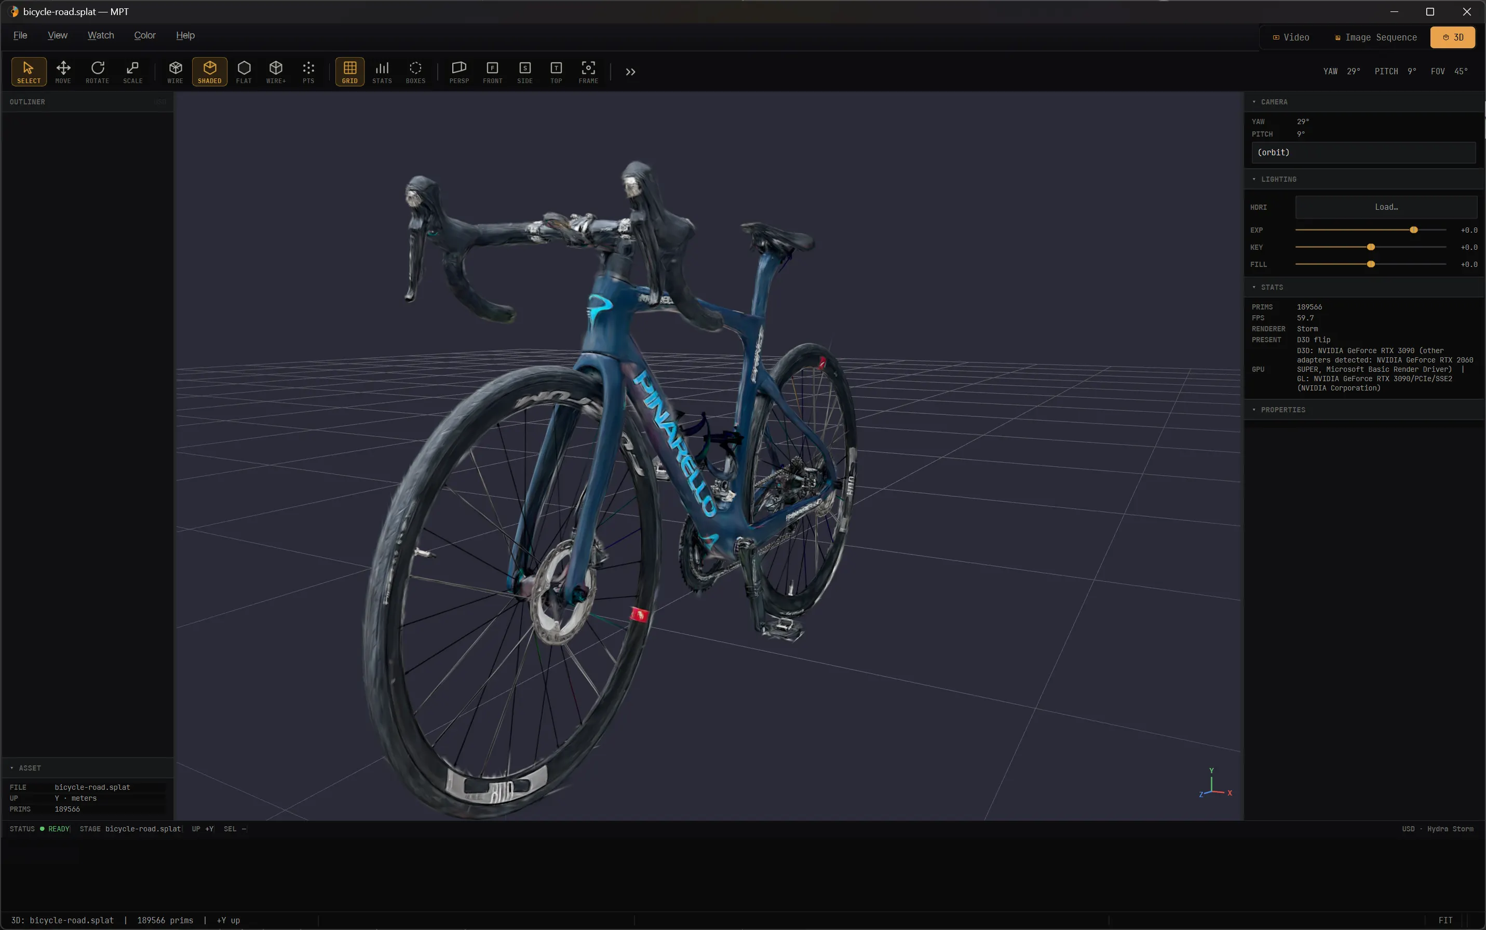Image resolution: width=1486 pixels, height=930 pixels.
Task: Adjust the FILL light slider
Action: point(1370,264)
